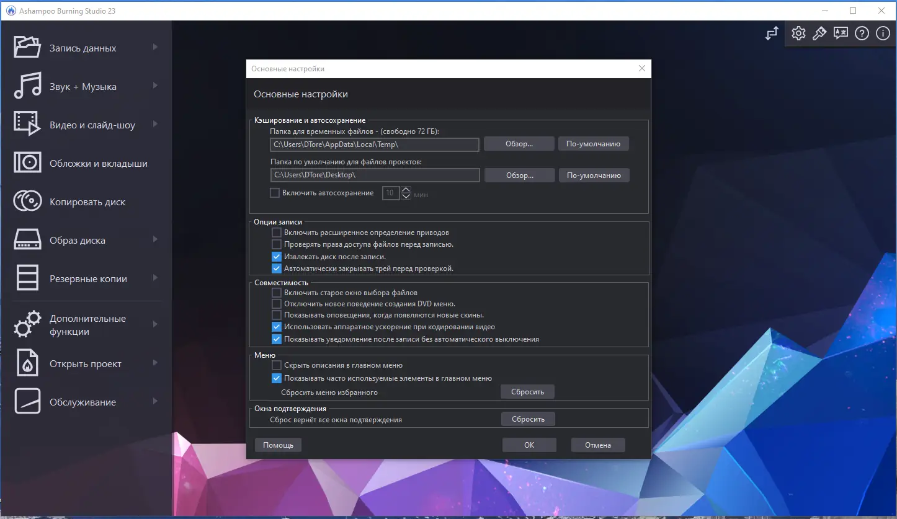The height and width of the screenshot is (519, 897).
Task: Expand the Запись данных submenu arrow
Action: [155, 47]
